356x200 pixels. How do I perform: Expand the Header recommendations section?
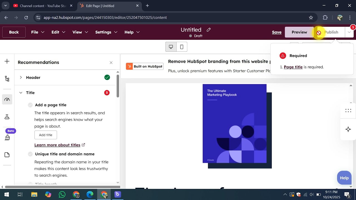click(x=21, y=77)
